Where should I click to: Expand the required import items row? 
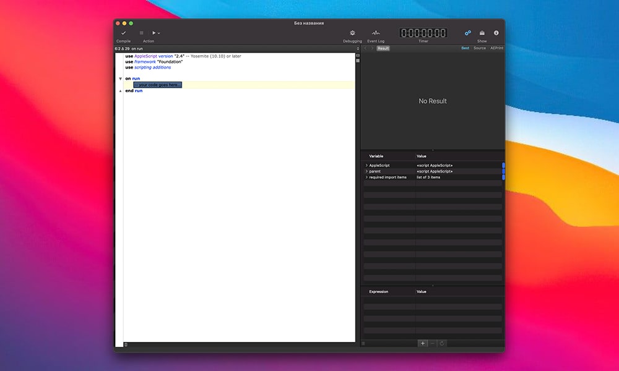click(x=366, y=177)
